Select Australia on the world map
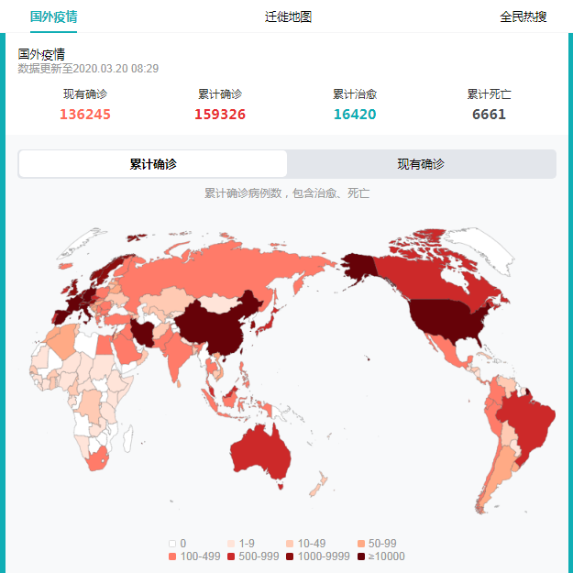 [x=260, y=453]
